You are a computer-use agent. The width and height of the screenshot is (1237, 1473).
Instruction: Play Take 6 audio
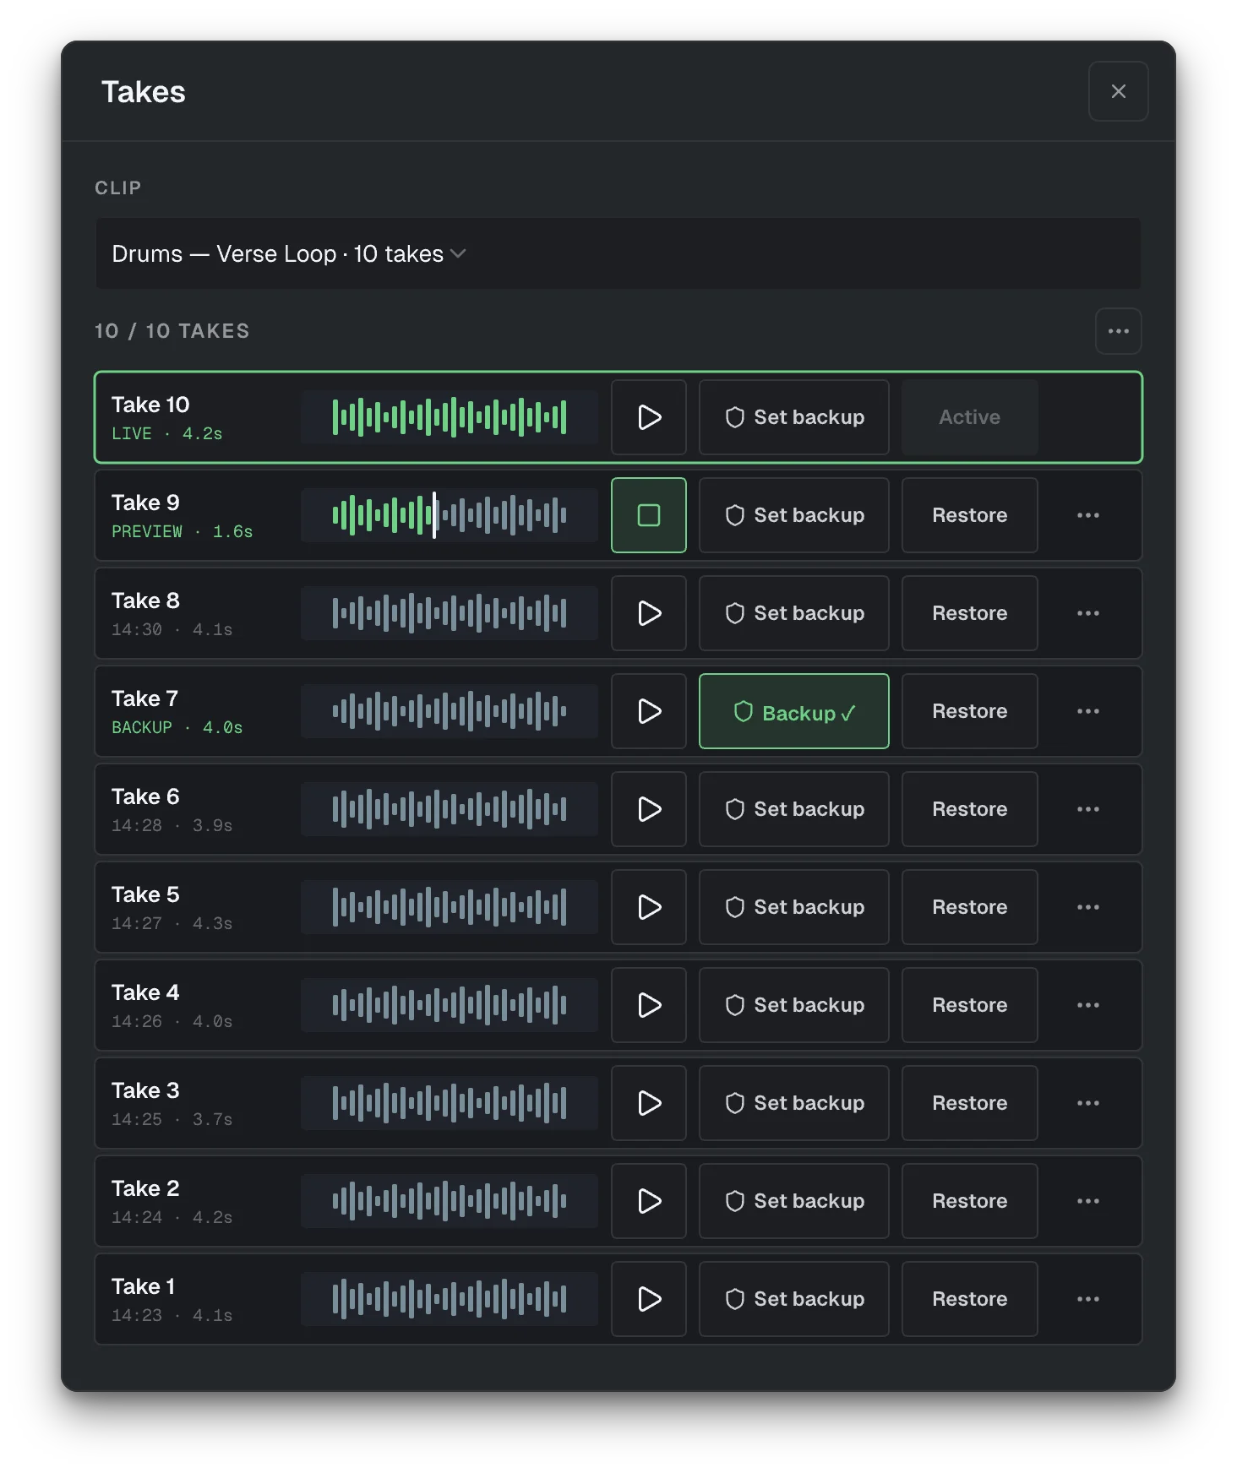(x=649, y=809)
